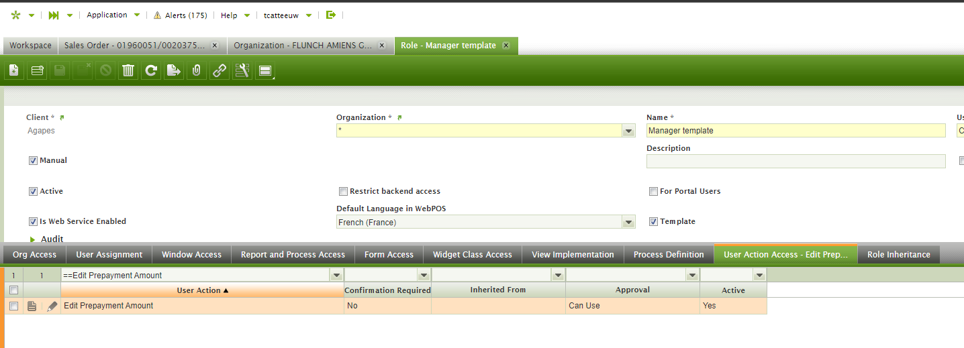Delete record with the trash icon
Viewport: 964px width, 348px height.
tap(128, 70)
